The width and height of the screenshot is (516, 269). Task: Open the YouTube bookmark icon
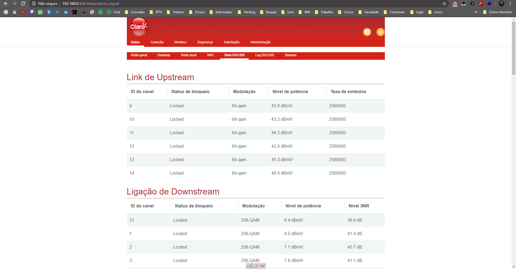point(23,12)
